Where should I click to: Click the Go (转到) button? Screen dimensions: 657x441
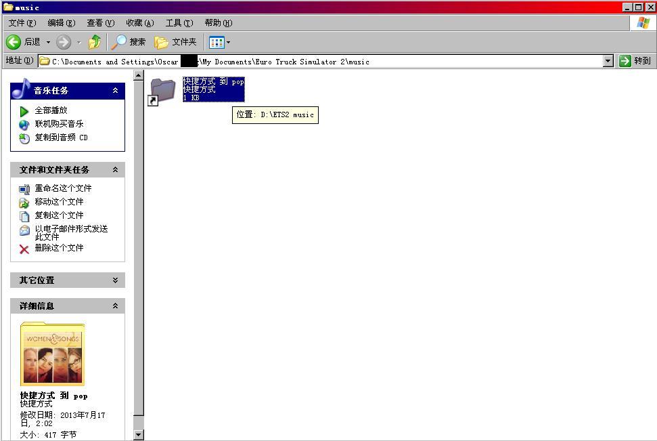(635, 61)
